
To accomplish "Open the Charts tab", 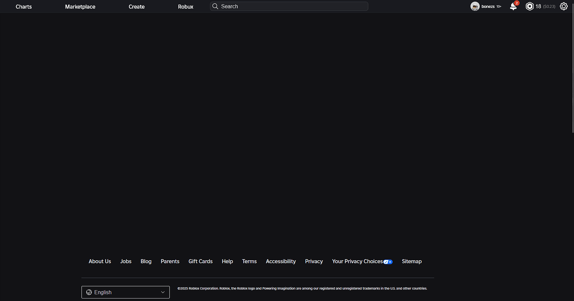I will 24,7.
